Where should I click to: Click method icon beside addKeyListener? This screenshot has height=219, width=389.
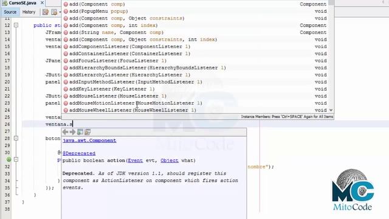[x=66, y=89]
